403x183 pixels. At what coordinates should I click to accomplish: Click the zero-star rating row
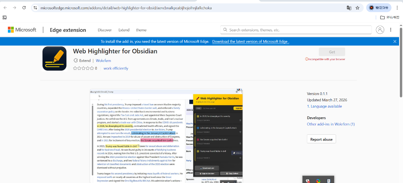(x=85, y=68)
